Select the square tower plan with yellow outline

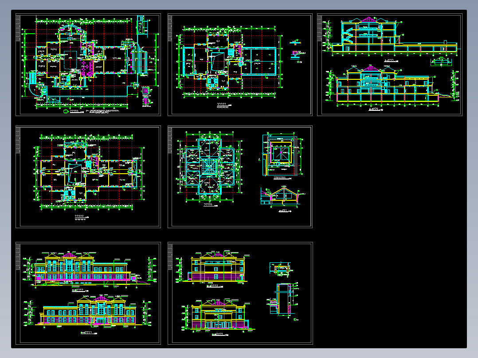[282, 154]
